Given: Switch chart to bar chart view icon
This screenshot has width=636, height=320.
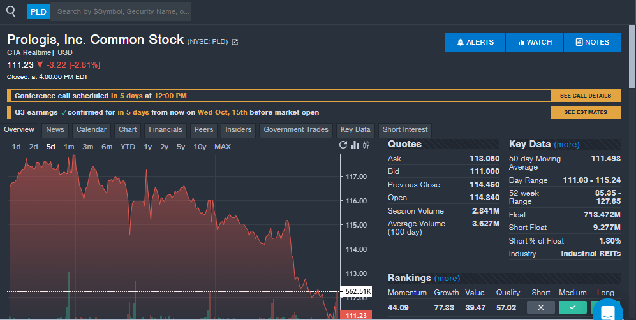Looking at the screenshot, I should [355, 145].
